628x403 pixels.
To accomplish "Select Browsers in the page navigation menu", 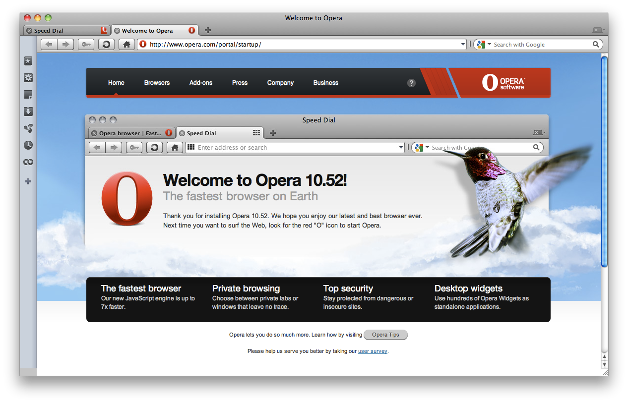I will click(157, 83).
